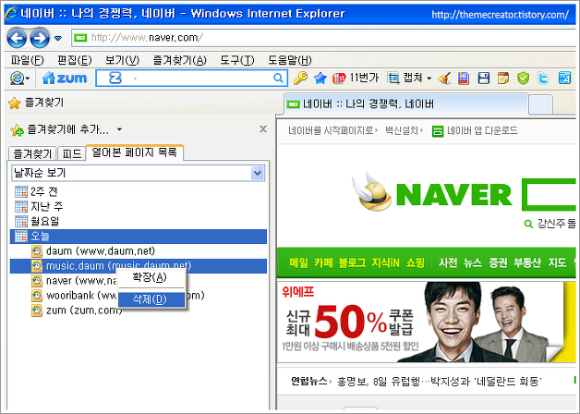Click the key icon in zum toolbar
The height and width of the screenshot is (414, 580).
(300, 78)
